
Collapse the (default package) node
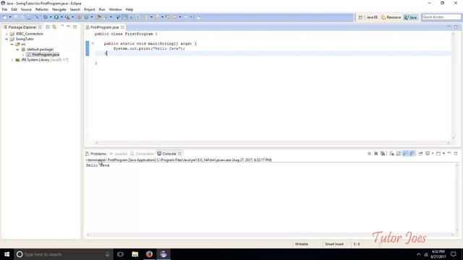pos(17,50)
